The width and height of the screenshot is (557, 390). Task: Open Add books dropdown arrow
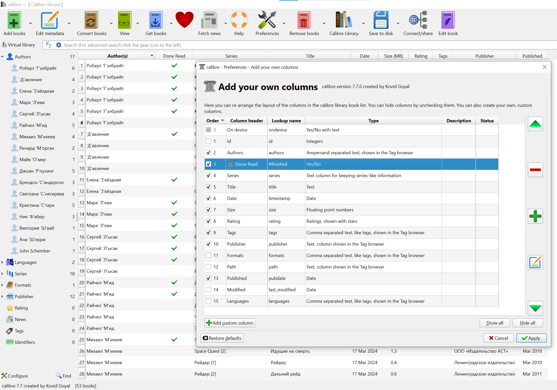[31, 23]
